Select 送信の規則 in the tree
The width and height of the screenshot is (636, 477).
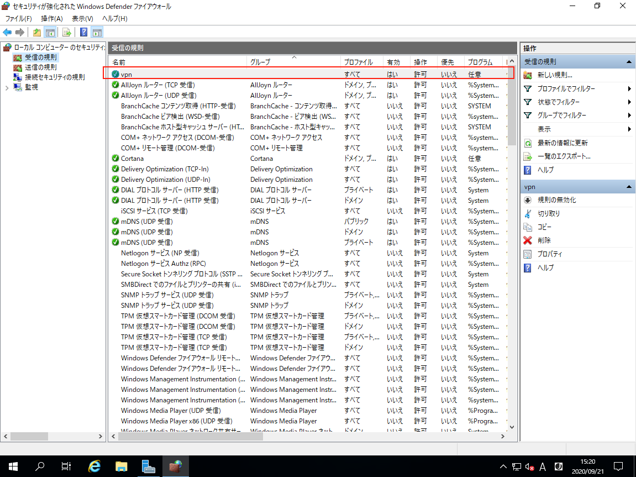(x=40, y=67)
